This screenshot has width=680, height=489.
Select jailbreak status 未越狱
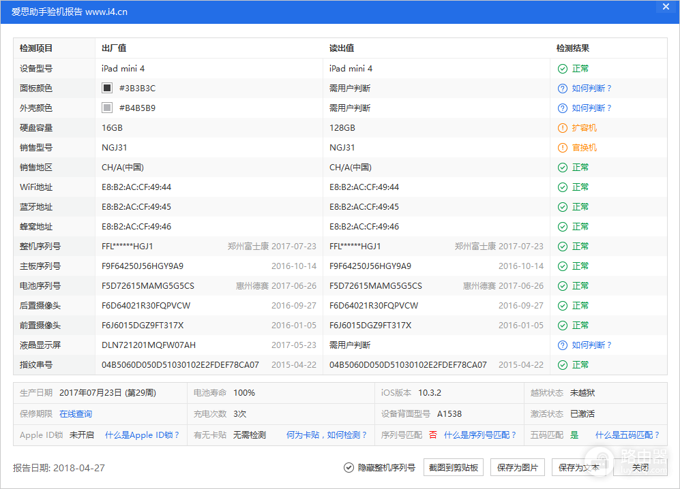coord(582,393)
